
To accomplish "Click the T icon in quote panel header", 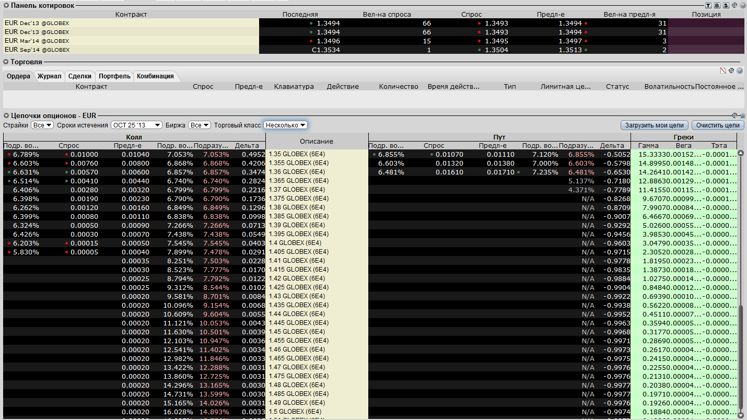I will (708, 5).
